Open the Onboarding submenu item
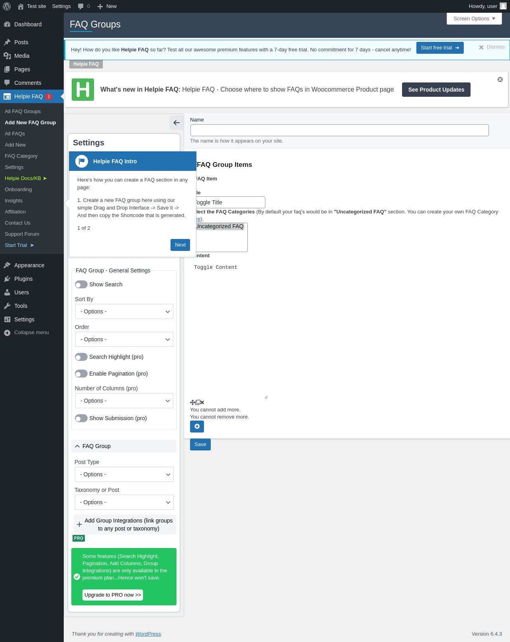The width and height of the screenshot is (510, 642). coord(18,190)
